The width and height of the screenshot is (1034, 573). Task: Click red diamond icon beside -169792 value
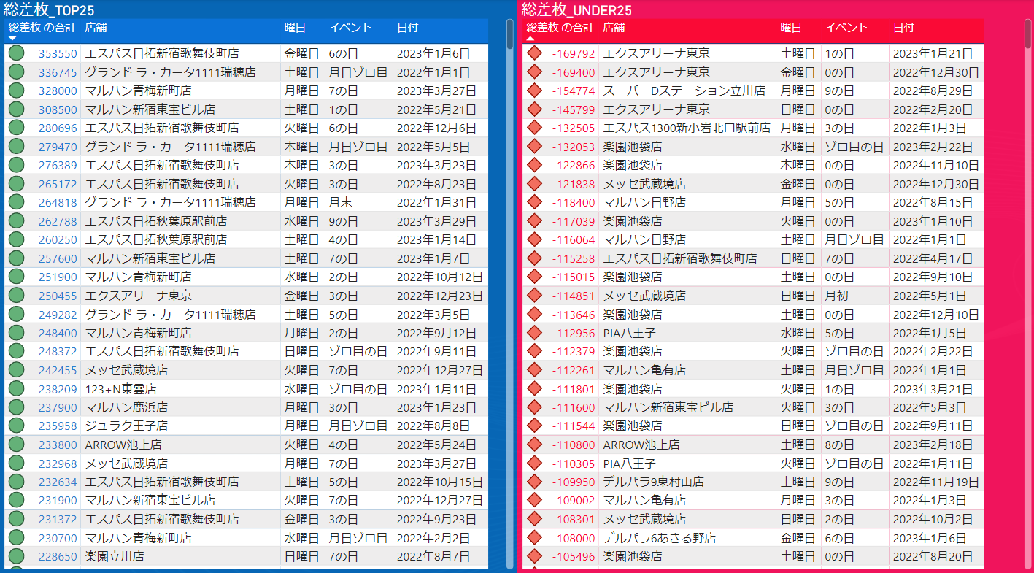pos(534,53)
